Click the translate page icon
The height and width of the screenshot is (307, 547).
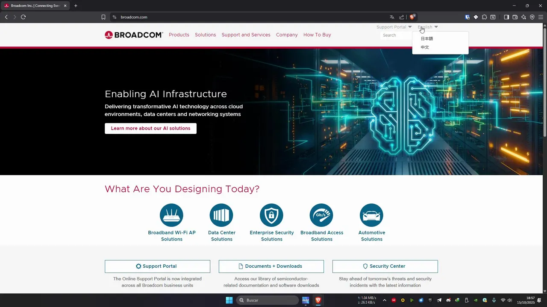click(x=392, y=17)
